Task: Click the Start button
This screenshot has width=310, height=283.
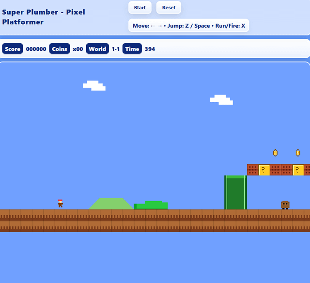Action: point(140,8)
